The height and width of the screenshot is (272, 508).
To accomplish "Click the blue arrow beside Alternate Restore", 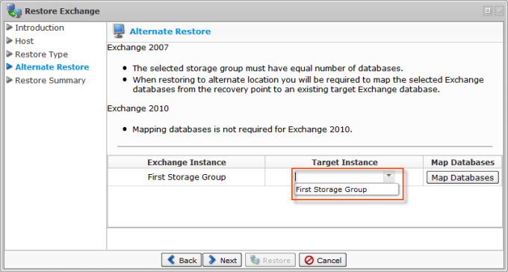I will (10, 67).
